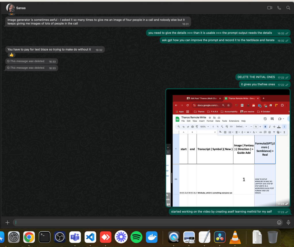Open the purple Loom icon in dock
This screenshot has height=247, width=294.
121,237
